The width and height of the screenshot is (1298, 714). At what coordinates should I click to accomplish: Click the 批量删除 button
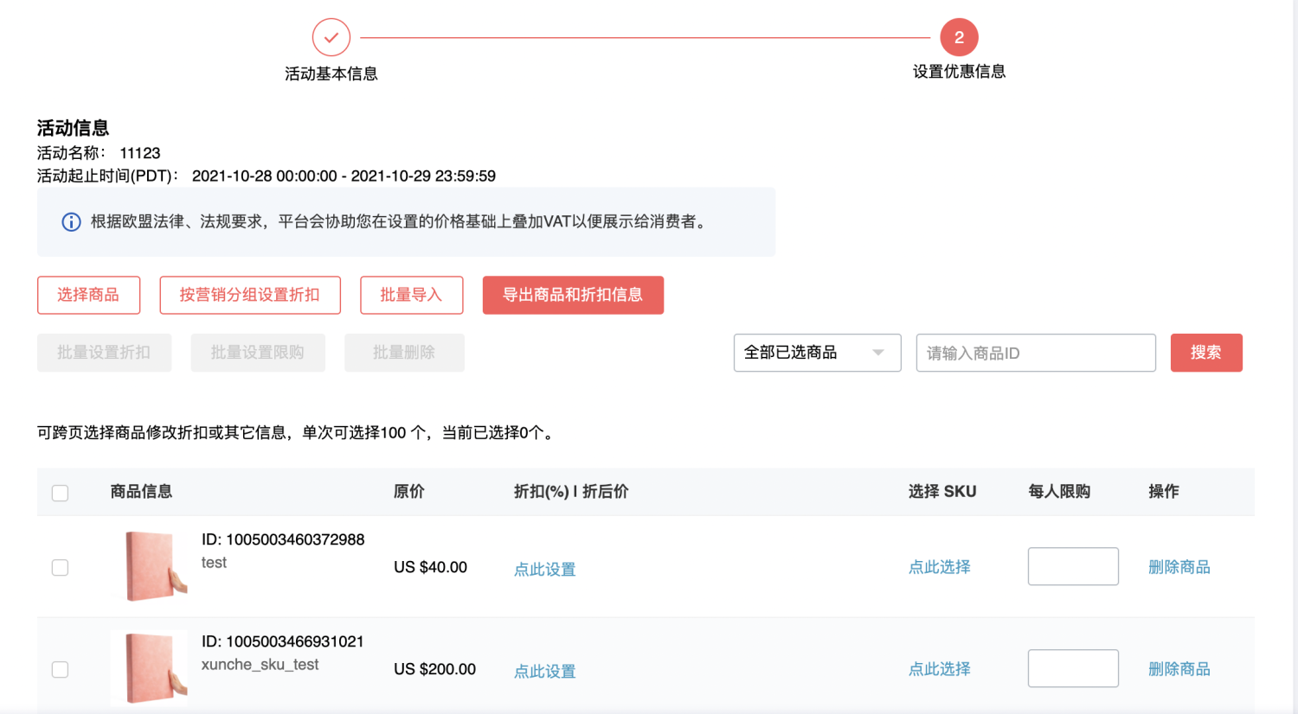(x=404, y=353)
